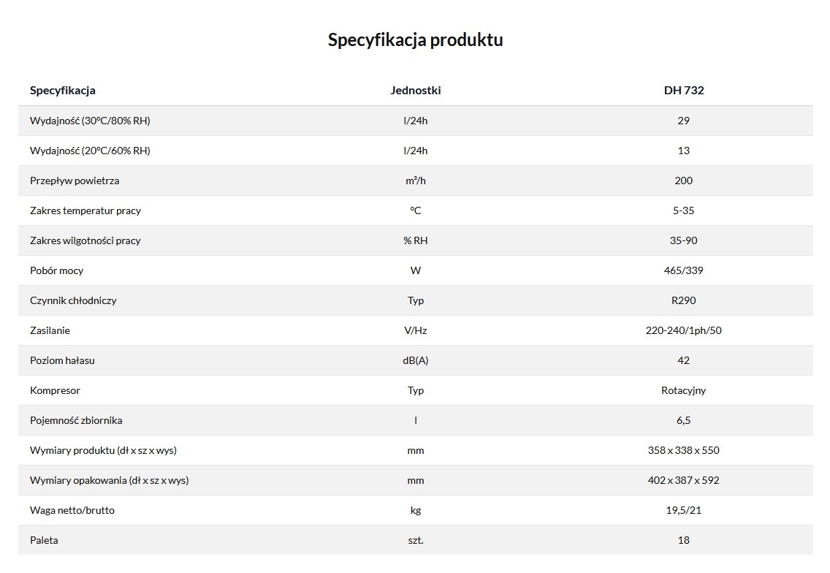830x573 pixels.
Task: Click the m³/h unit cell
Action: pyautogui.click(x=416, y=181)
